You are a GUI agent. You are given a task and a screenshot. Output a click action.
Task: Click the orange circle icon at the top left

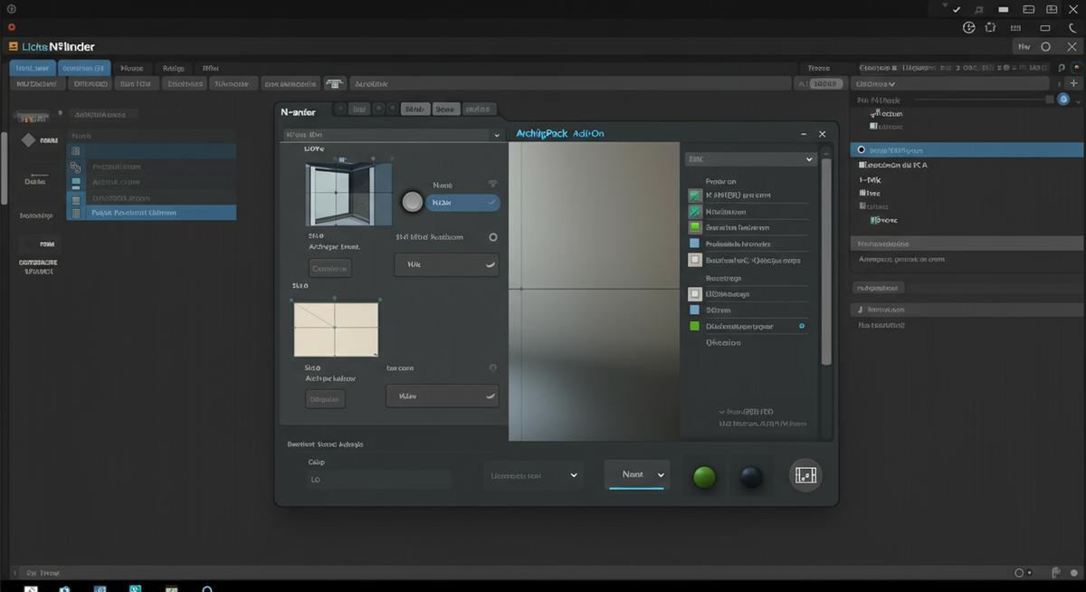tap(12, 27)
